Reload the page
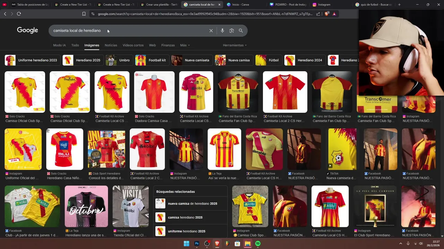 point(19,14)
